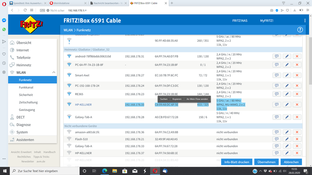
Task: Open File Explorer from taskbar
Action: tap(115, 171)
